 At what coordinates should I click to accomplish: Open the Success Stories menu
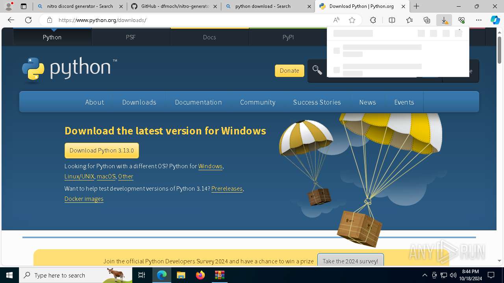317,102
